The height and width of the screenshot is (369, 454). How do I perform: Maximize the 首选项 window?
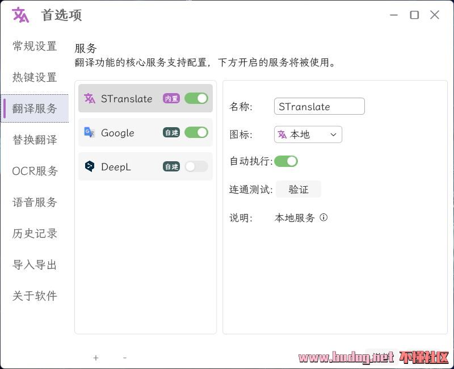click(x=414, y=15)
